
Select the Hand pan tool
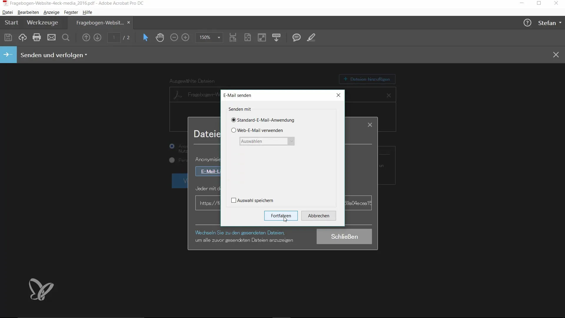coord(160,37)
